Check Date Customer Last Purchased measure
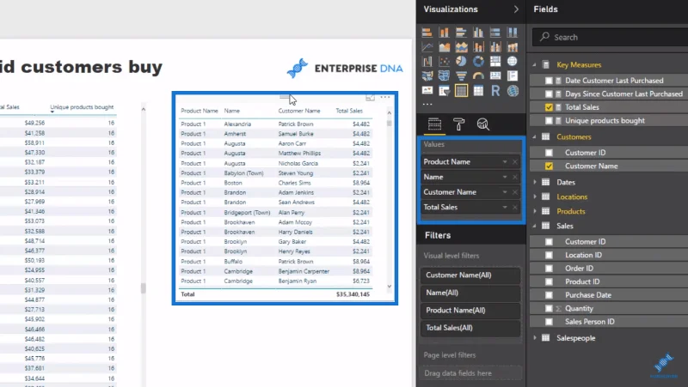The height and width of the screenshot is (387, 688). click(x=549, y=81)
